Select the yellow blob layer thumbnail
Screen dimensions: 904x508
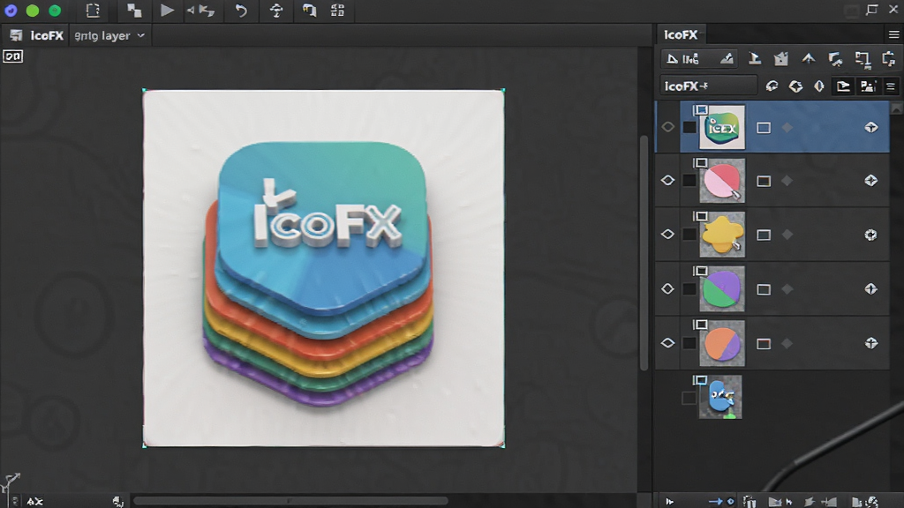(722, 235)
